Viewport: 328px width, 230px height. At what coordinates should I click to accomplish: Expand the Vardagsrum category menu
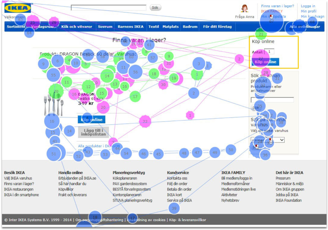43,26
